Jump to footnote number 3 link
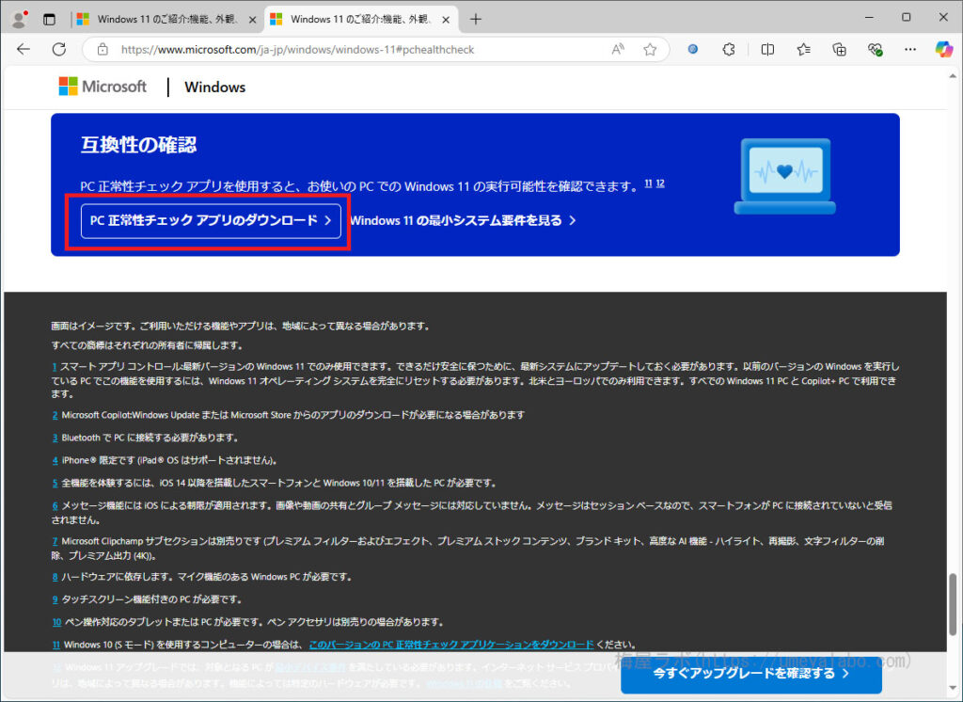The height and width of the screenshot is (702, 963). (55, 438)
